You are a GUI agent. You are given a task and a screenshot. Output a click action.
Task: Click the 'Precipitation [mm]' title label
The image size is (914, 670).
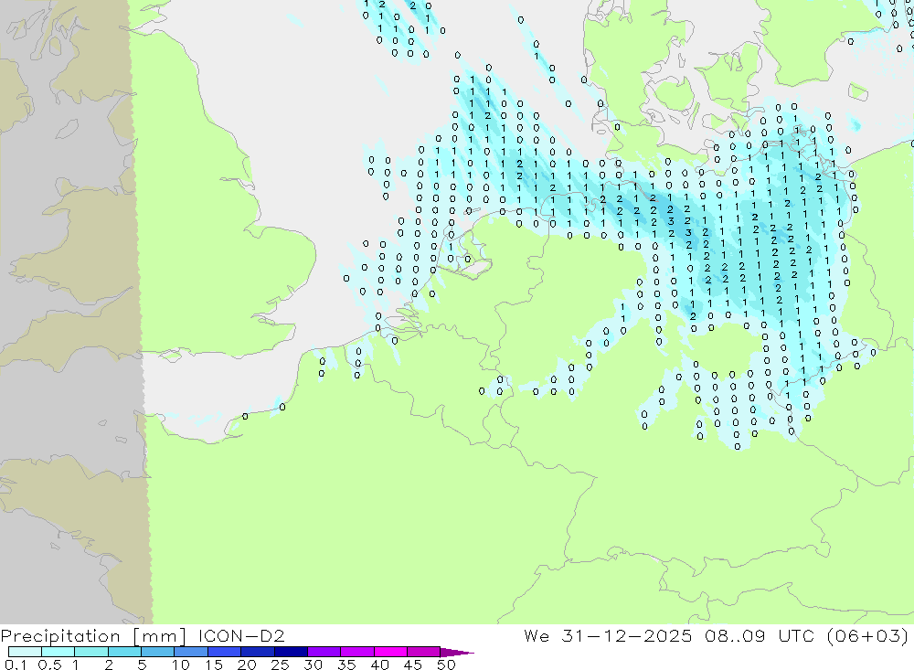93,635
